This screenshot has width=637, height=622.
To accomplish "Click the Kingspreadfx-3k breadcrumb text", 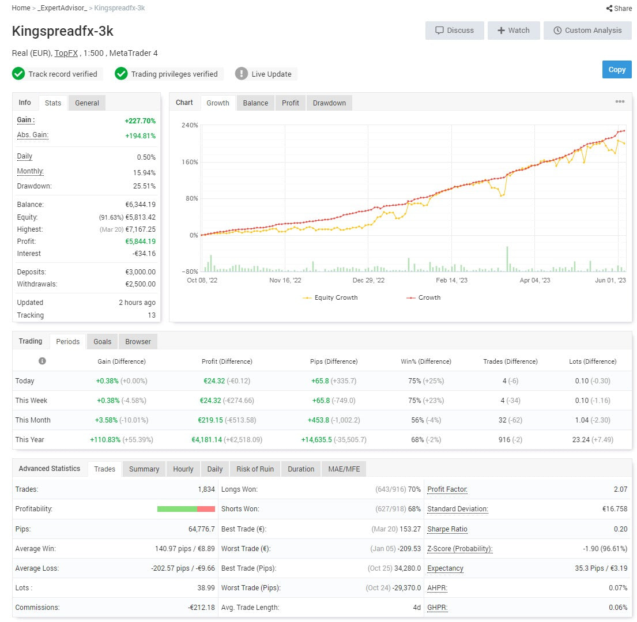I will click(119, 8).
